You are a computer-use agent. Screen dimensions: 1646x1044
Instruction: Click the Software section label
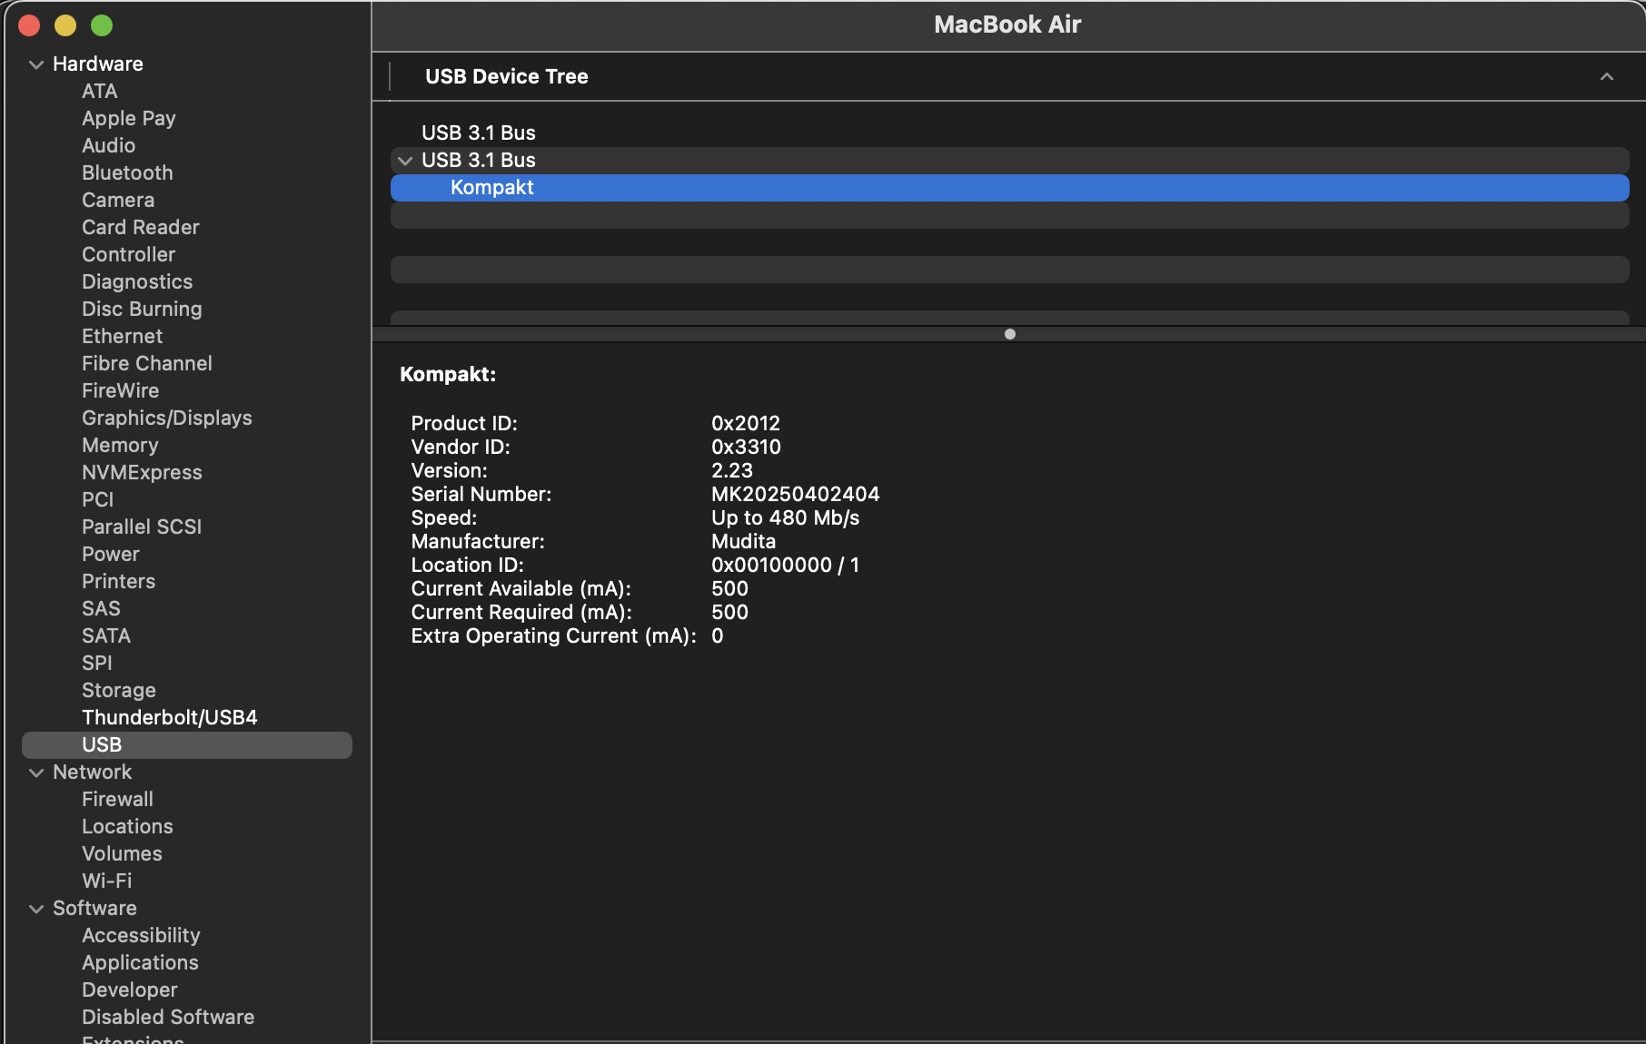point(94,908)
